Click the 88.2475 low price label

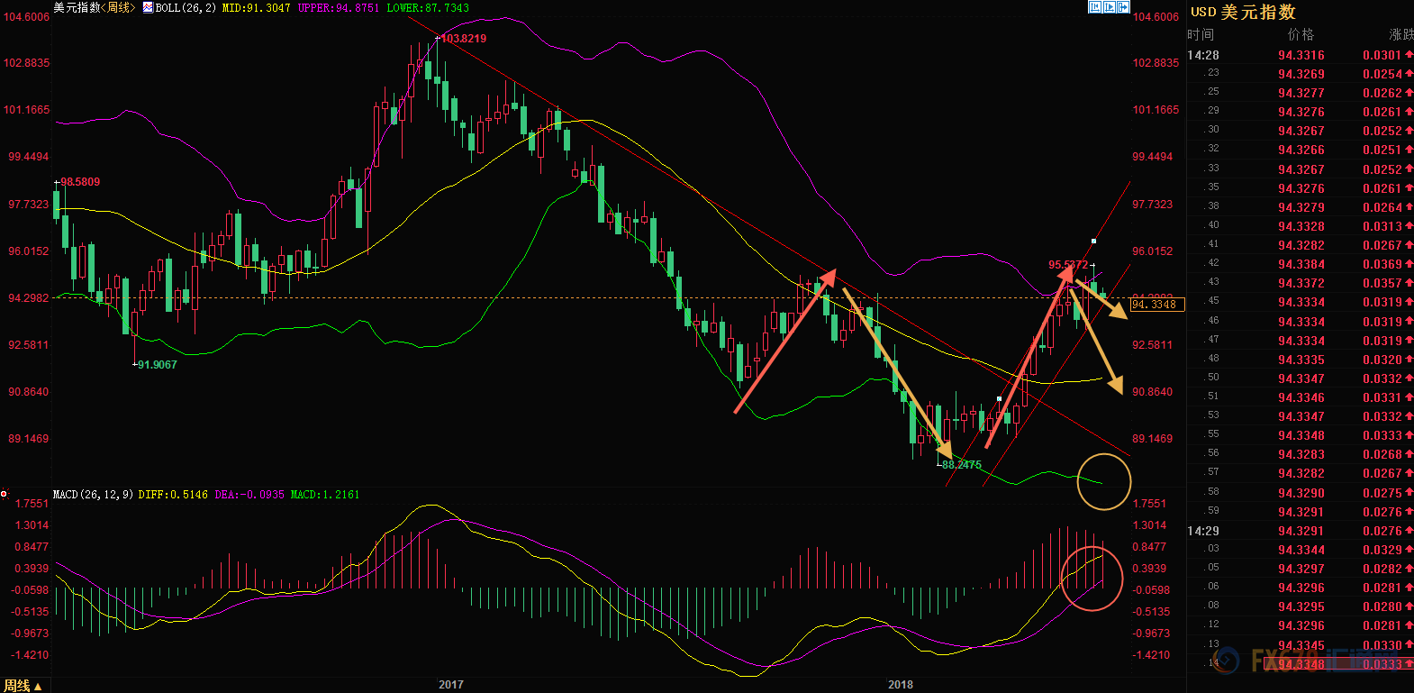[962, 465]
